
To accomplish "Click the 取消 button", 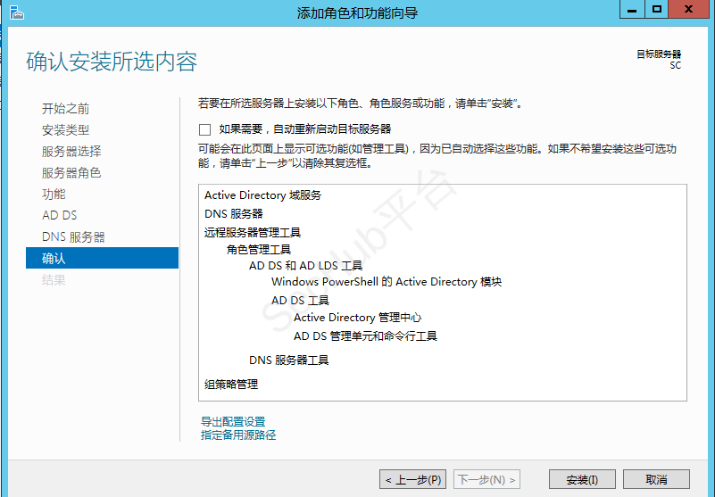I will [657, 480].
